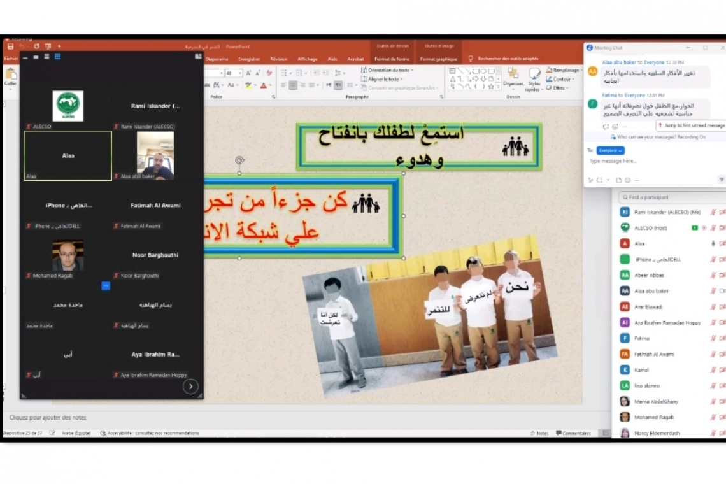Click Arabe (Égypte) language indicator
726x484 pixels.
click(x=76, y=433)
